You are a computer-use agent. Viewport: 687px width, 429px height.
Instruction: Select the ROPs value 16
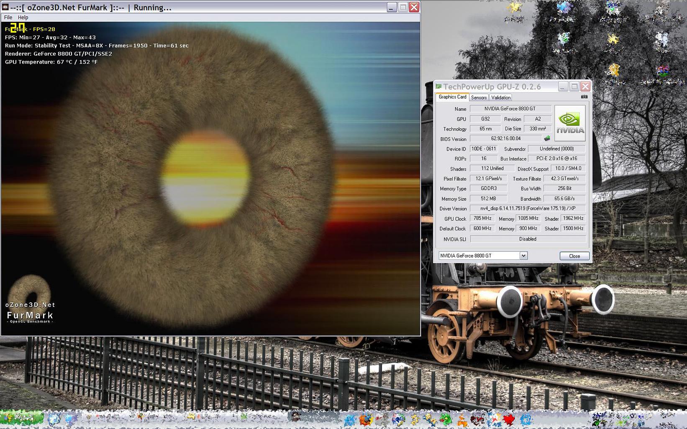click(x=484, y=158)
